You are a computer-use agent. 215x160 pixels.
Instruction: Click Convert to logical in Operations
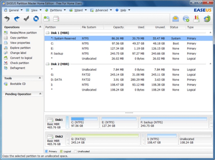(x=21, y=58)
